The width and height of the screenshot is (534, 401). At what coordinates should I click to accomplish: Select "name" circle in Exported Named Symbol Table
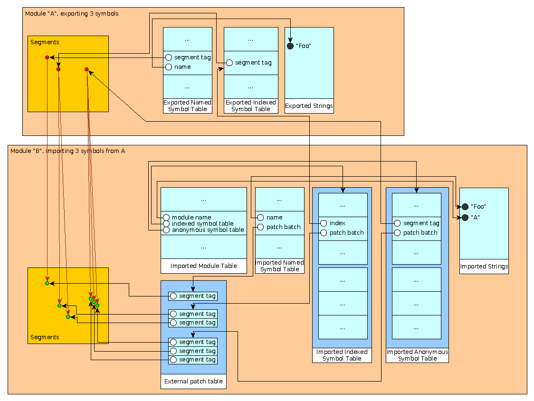pos(168,67)
